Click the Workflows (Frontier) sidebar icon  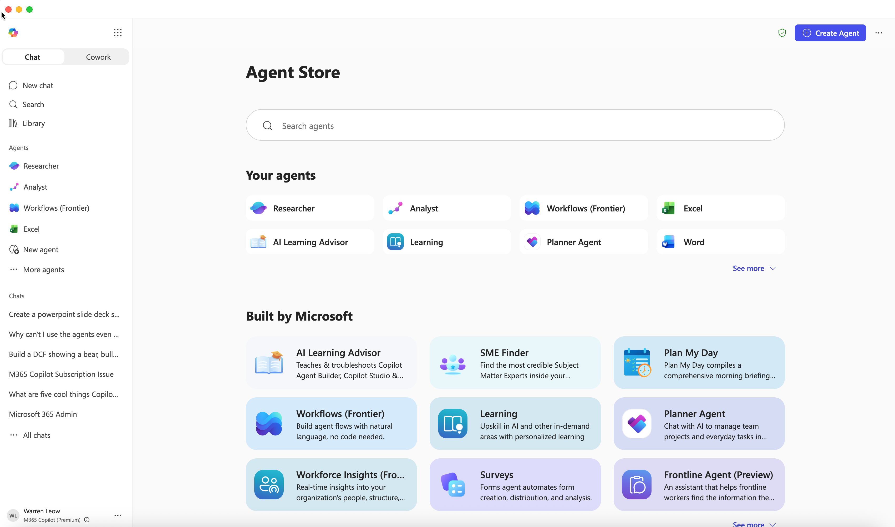click(x=14, y=208)
